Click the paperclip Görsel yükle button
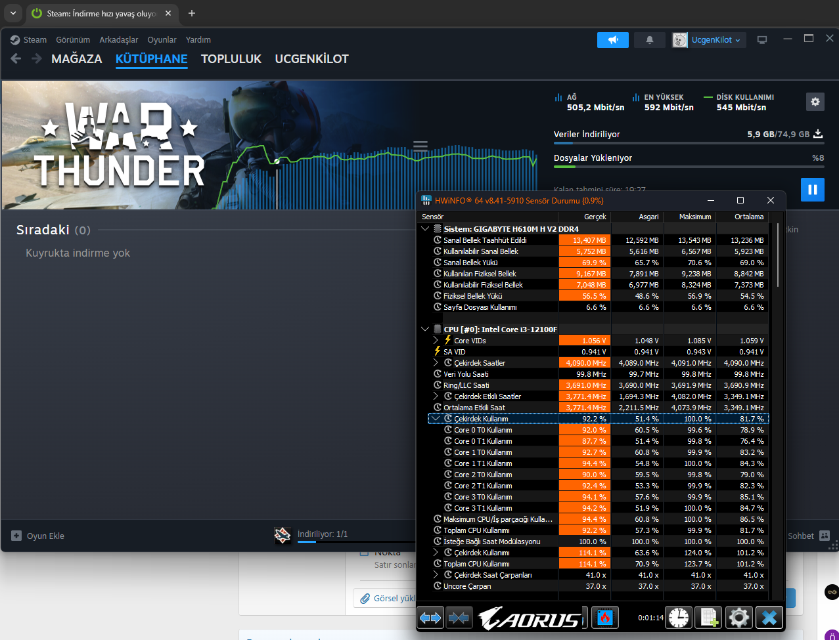The width and height of the screenshot is (839, 640). [x=386, y=598]
